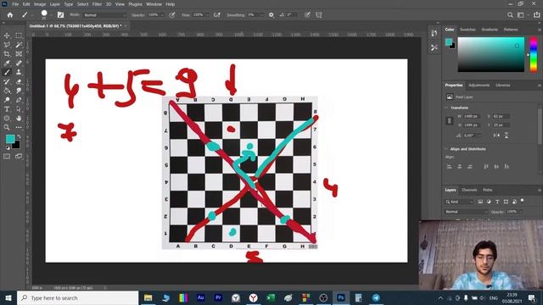The height and width of the screenshot is (305, 543).
Task: Open the Search icon at top right
Action: [x=510, y=15]
